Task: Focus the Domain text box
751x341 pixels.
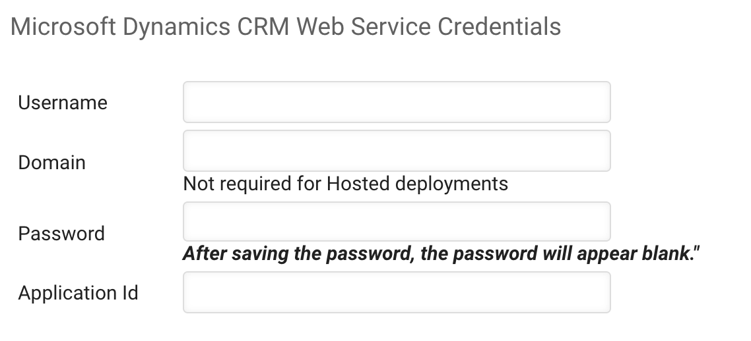Action: pos(397,151)
